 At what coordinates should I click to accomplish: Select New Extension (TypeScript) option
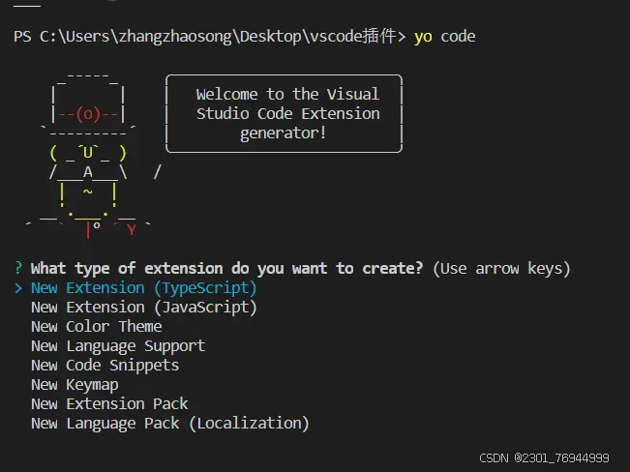pos(144,288)
